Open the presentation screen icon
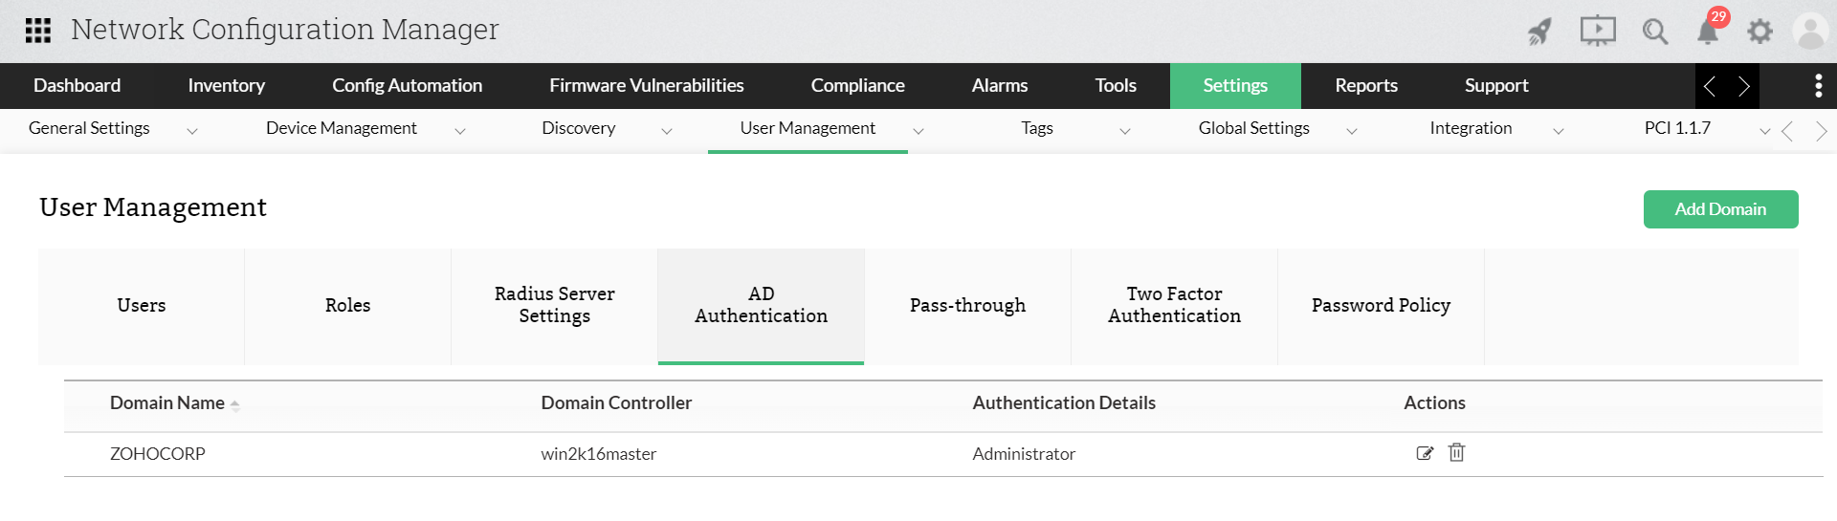This screenshot has height=521, width=1837. coord(1597,32)
